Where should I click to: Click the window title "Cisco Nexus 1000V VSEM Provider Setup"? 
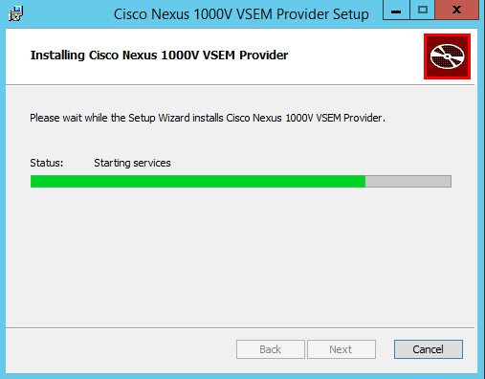[x=241, y=14]
